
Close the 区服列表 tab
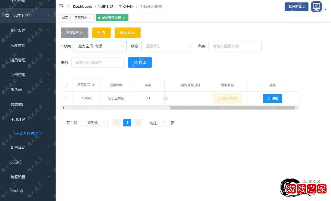pos(90,18)
